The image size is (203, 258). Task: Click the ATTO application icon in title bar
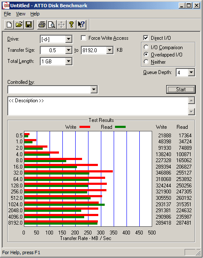pyautogui.click(x=6, y=6)
